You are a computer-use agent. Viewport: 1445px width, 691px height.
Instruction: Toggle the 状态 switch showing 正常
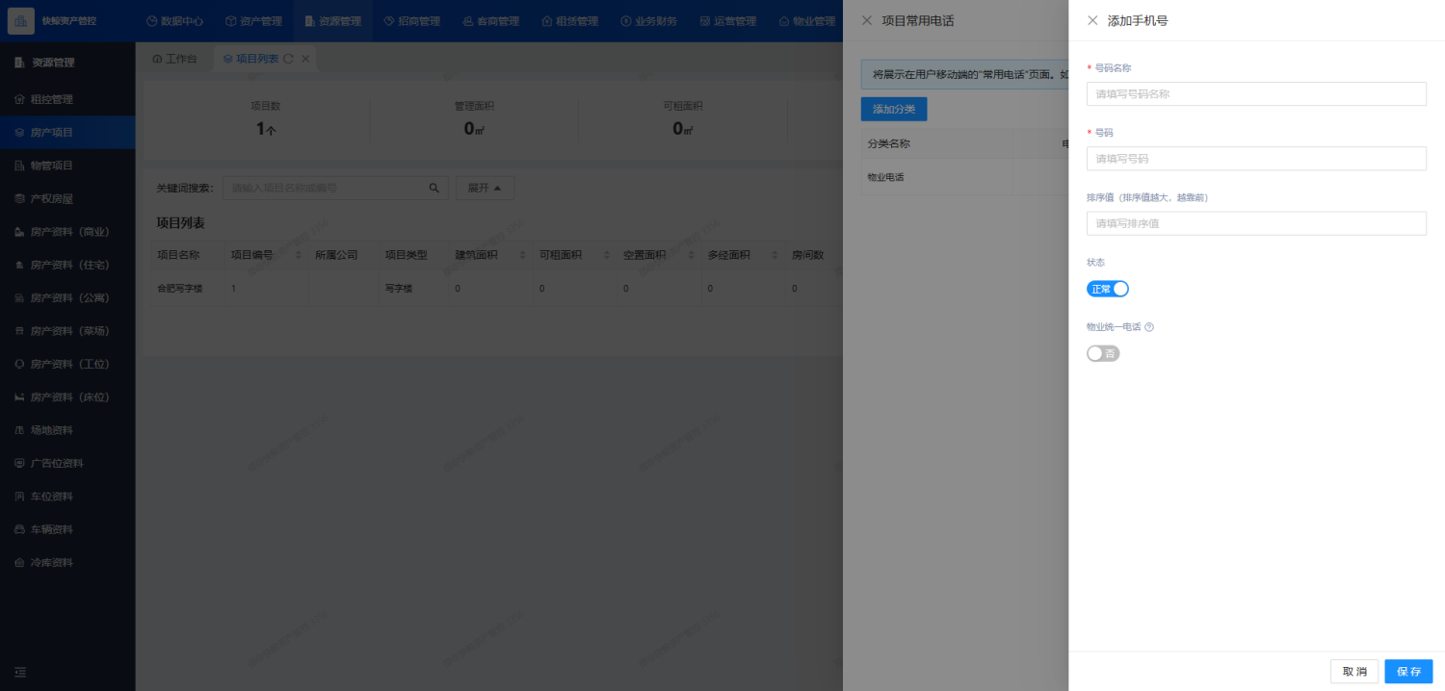point(1107,289)
